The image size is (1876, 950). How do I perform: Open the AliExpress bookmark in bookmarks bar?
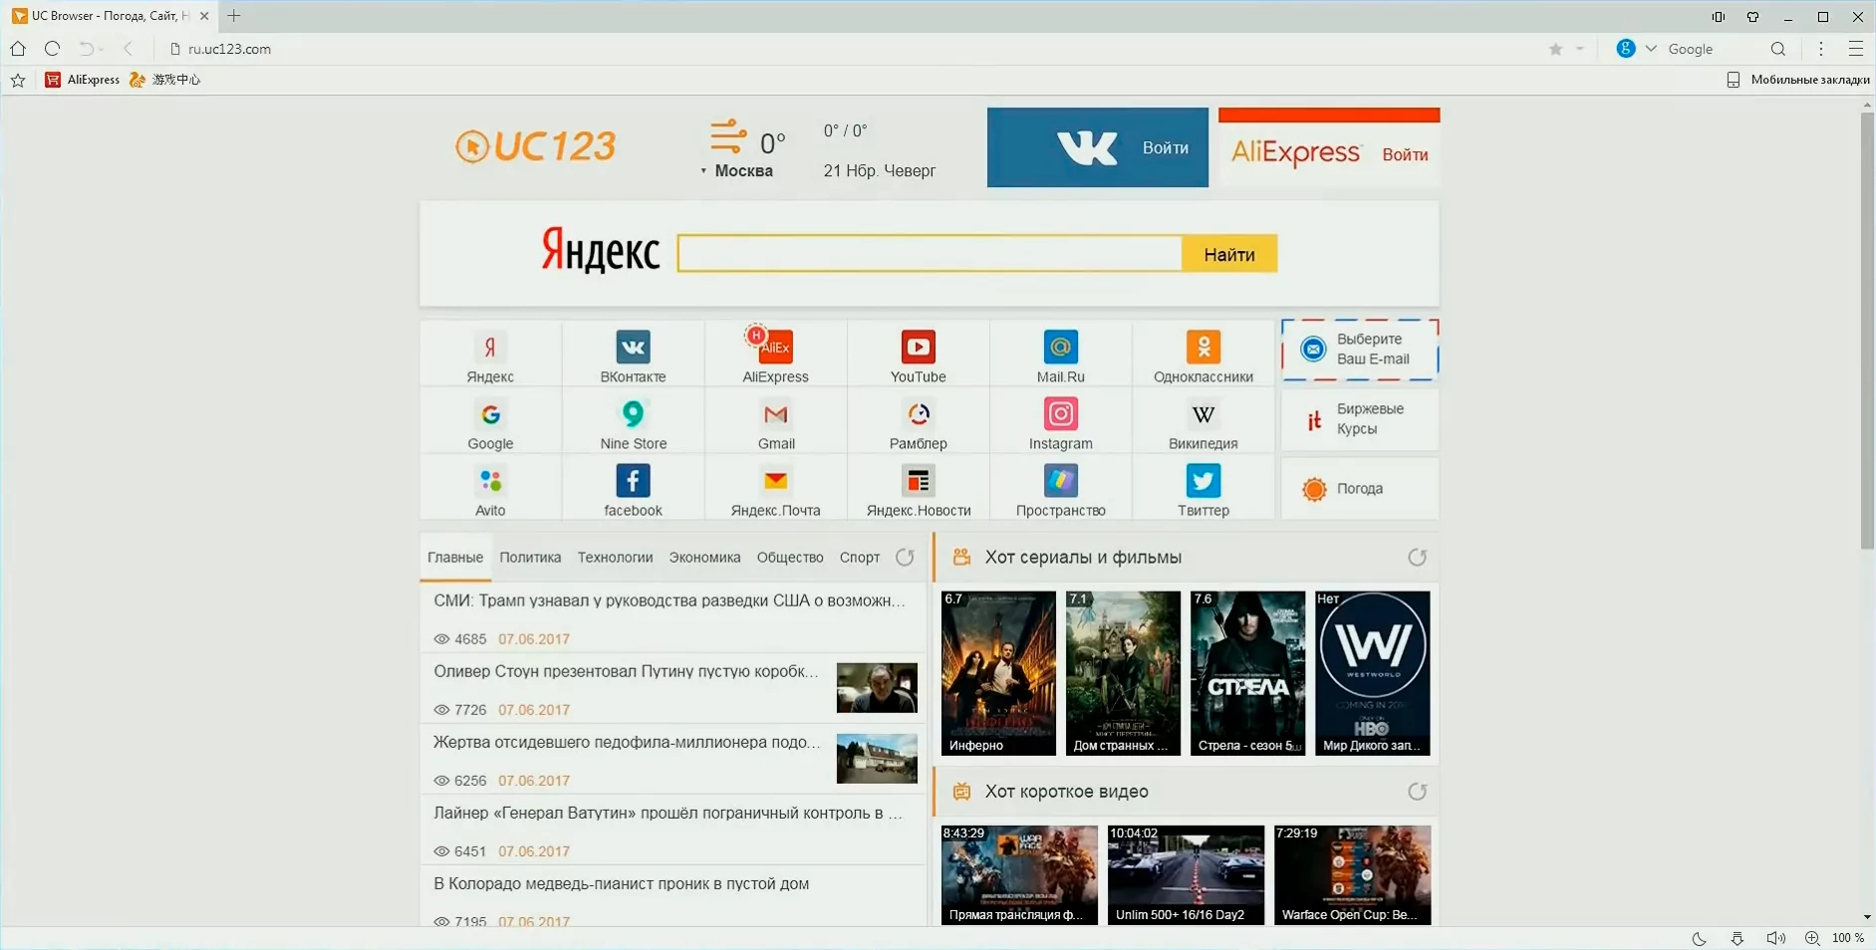tap(83, 80)
